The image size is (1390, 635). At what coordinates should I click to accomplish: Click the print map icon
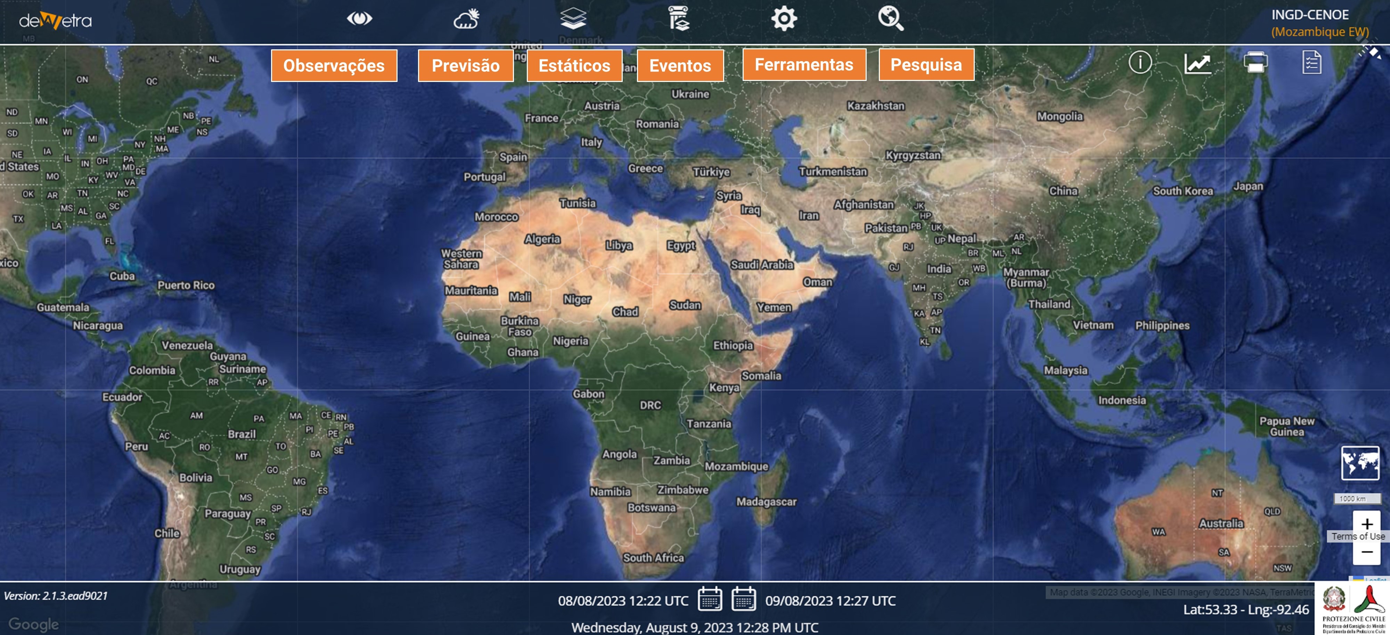[1256, 62]
